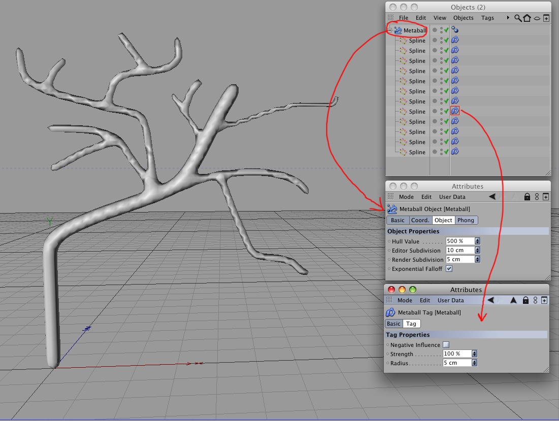
Task: Toggle the green enable checkmark on Metaball row
Action: 446,30
